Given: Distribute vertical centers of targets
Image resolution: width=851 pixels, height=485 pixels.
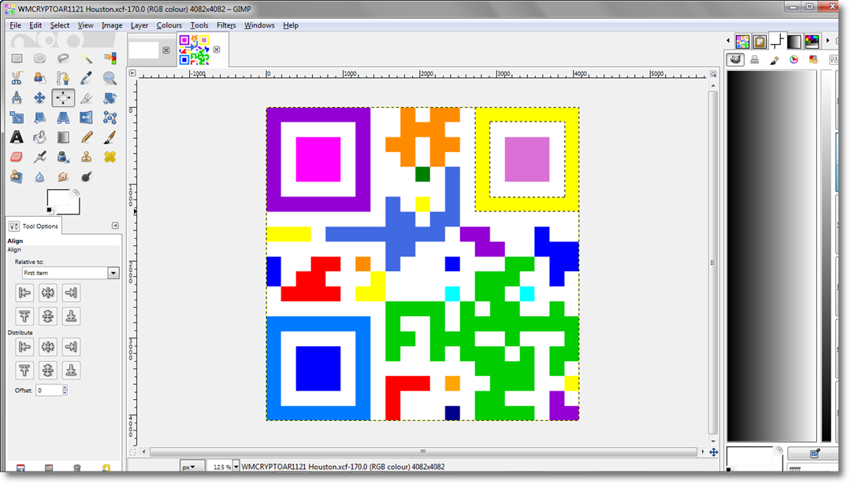Looking at the screenshot, I should click(48, 371).
